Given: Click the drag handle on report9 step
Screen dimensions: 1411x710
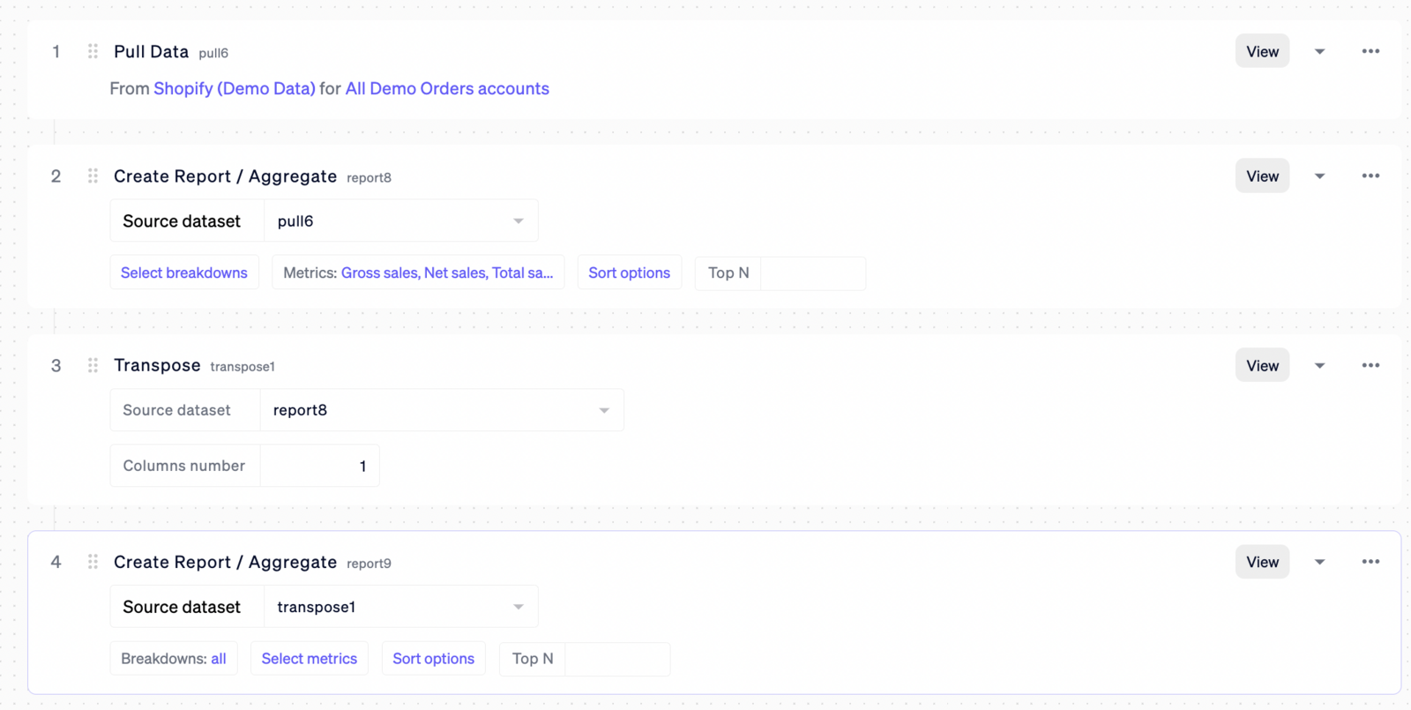Looking at the screenshot, I should pyautogui.click(x=93, y=562).
